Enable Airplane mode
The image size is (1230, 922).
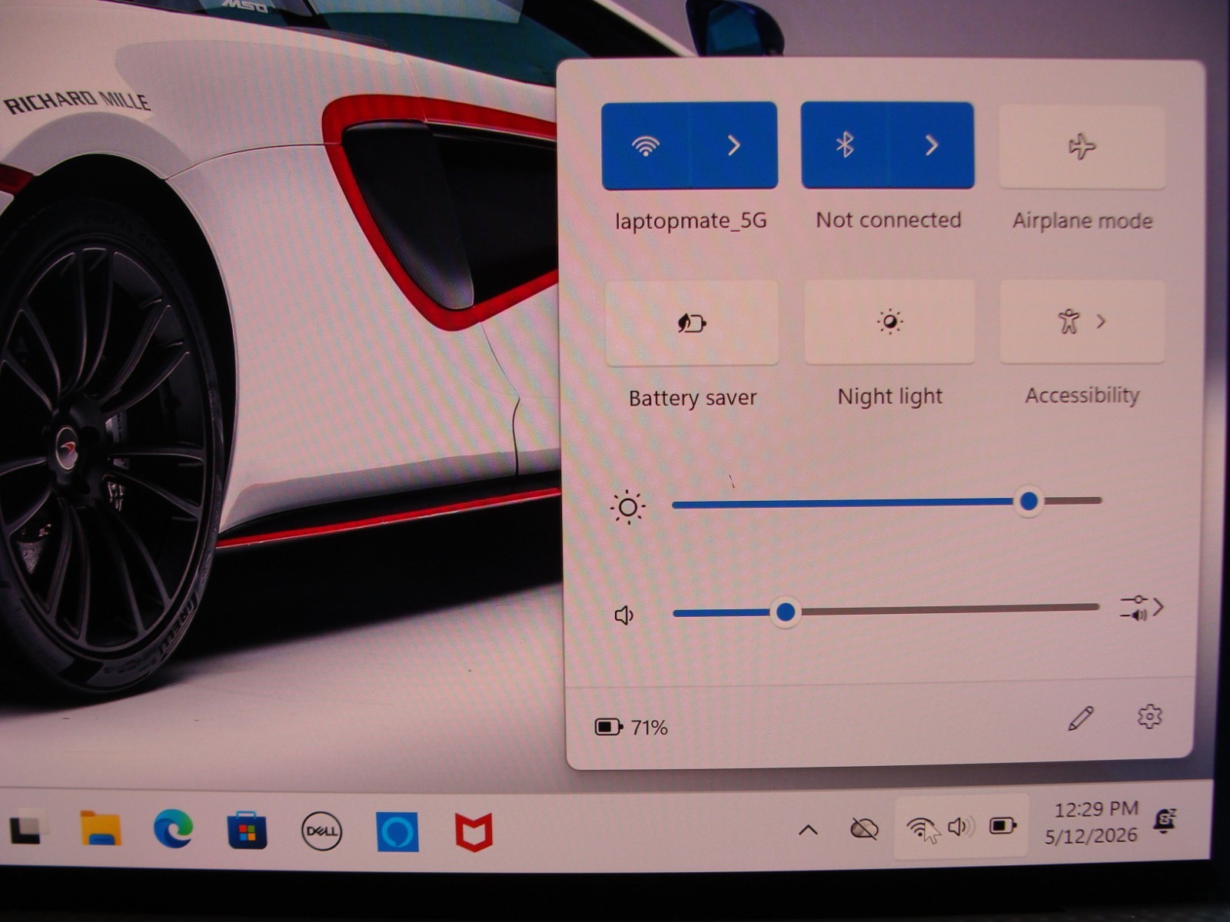click(x=1082, y=147)
